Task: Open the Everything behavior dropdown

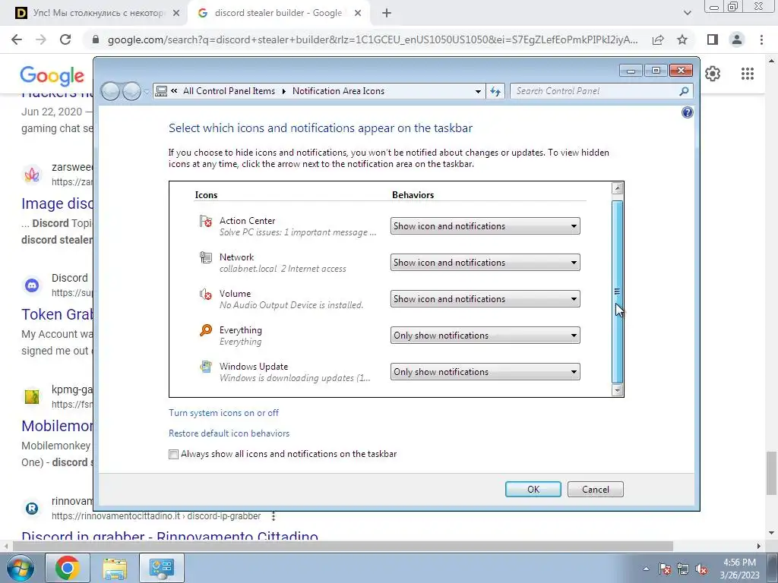Action: (485, 336)
